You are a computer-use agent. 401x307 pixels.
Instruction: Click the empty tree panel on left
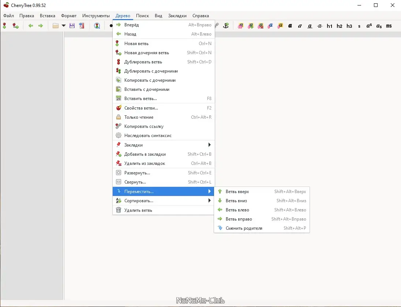tap(32, 166)
